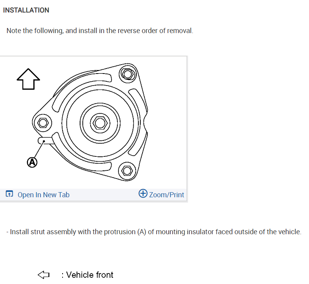Click the circled A callout label
Image resolution: width=309 pixels, height=284 pixels.
click(32, 162)
